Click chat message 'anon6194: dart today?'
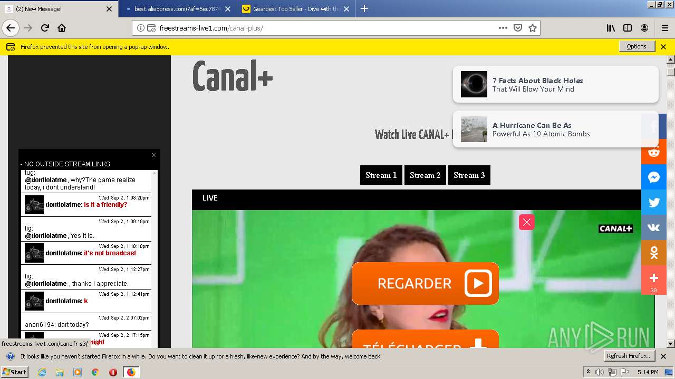 [x=57, y=325]
